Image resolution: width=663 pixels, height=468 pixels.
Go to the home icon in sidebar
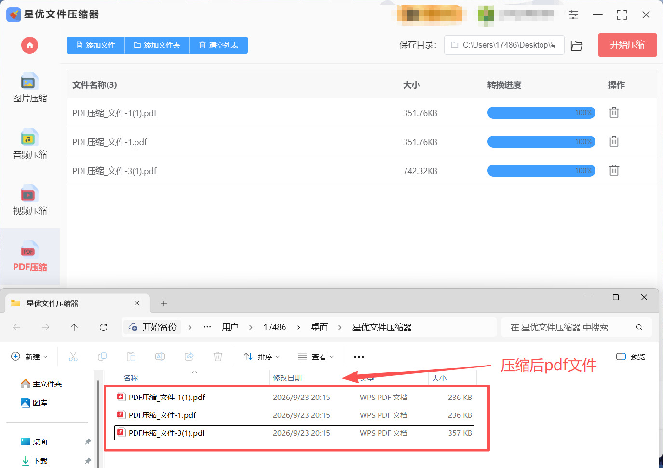click(29, 45)
